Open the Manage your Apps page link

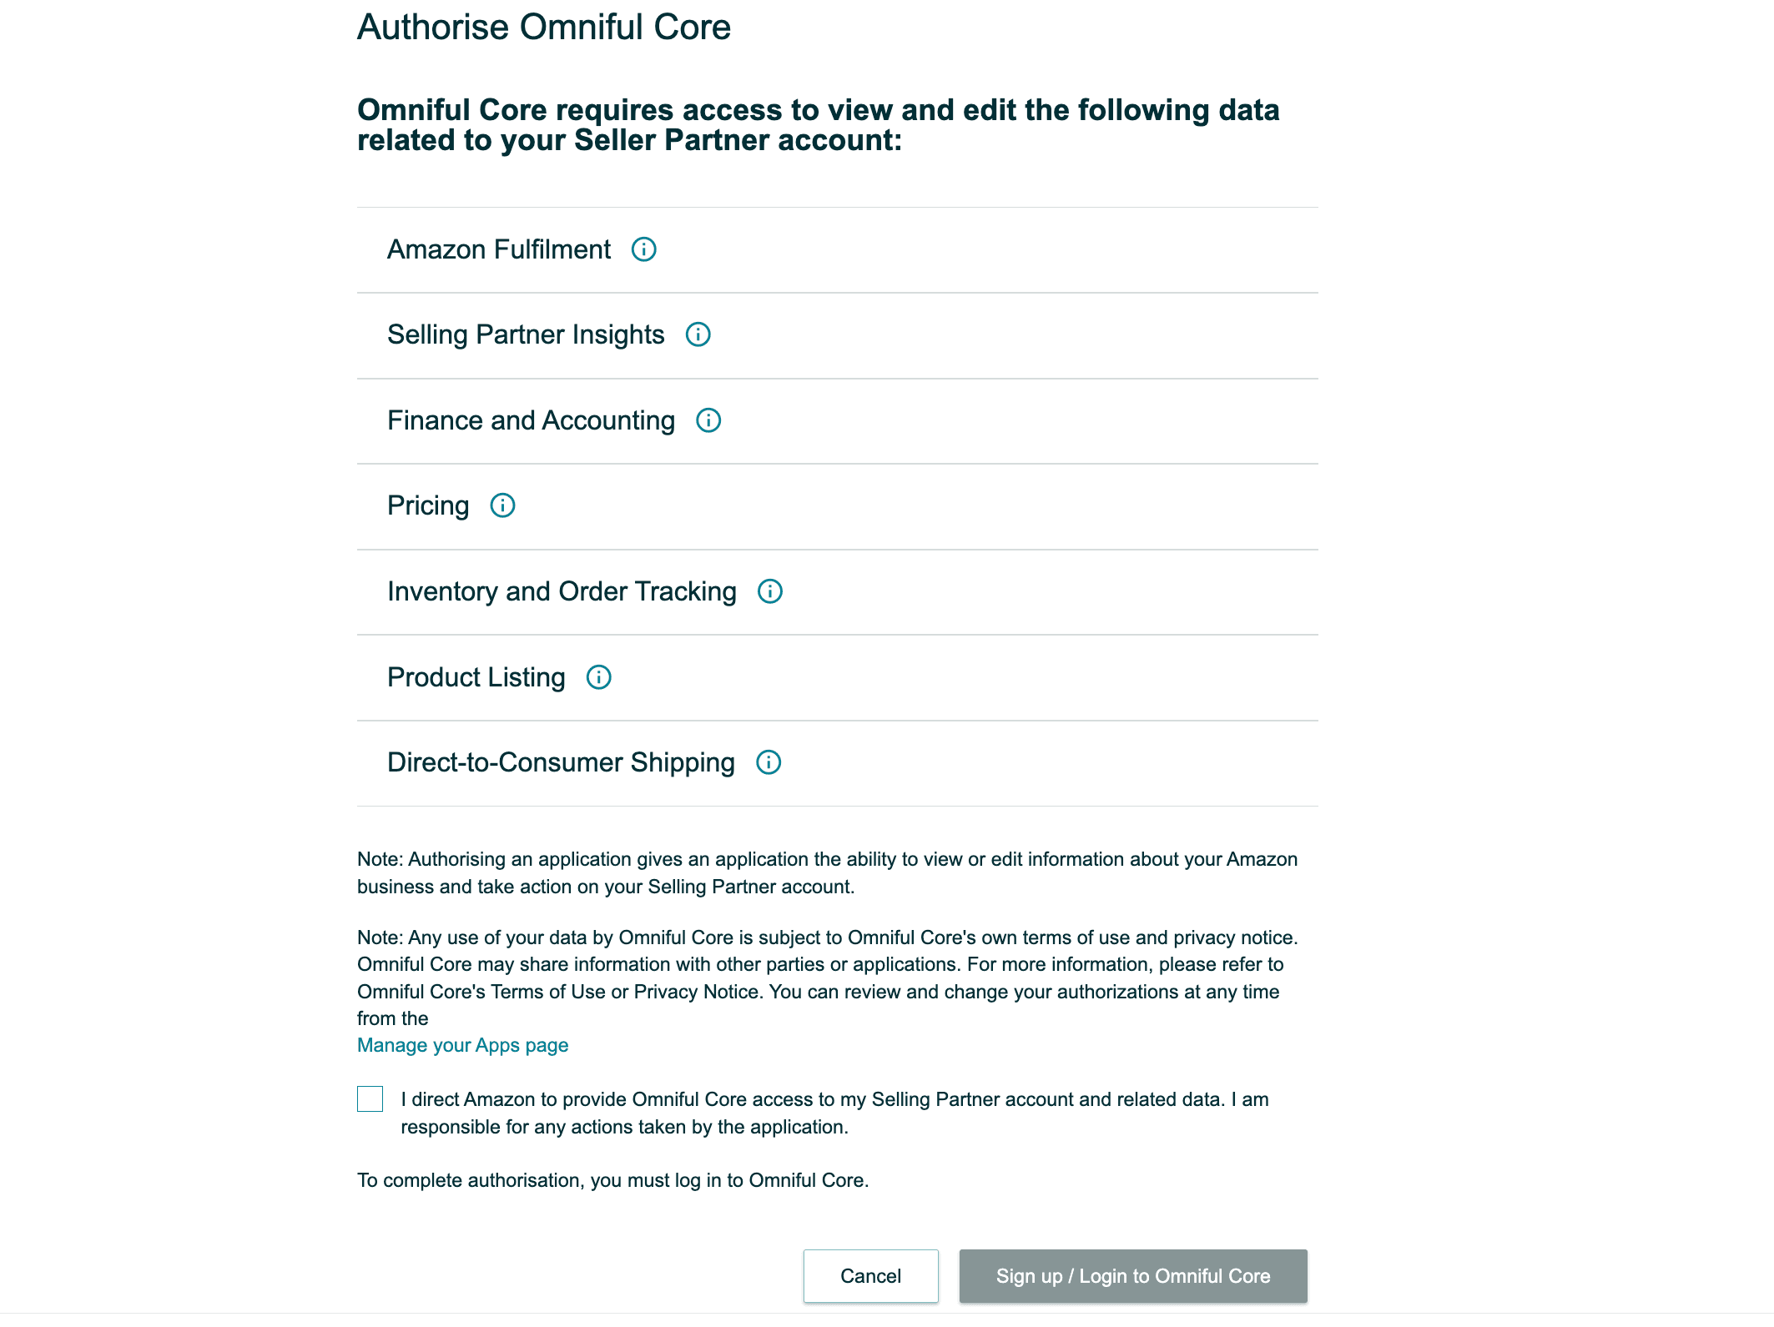point(462,1045)
